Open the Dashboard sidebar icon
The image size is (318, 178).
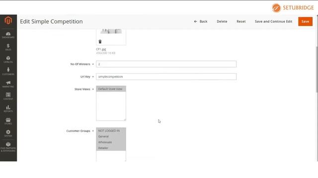pyautogui.click(x=8, y=35)
